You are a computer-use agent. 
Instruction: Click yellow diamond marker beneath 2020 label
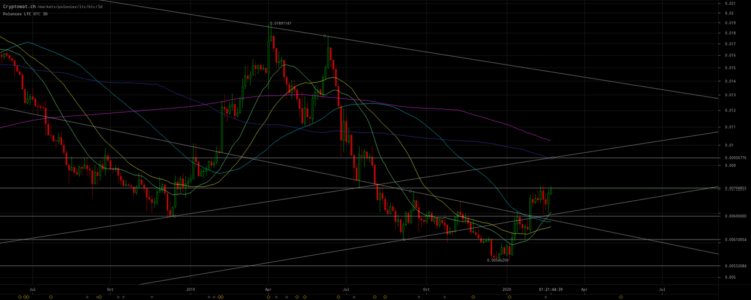click(509, 297)
